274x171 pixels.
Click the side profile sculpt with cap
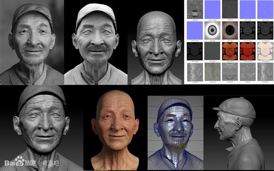pyautogui.click(x=239, y=133)
